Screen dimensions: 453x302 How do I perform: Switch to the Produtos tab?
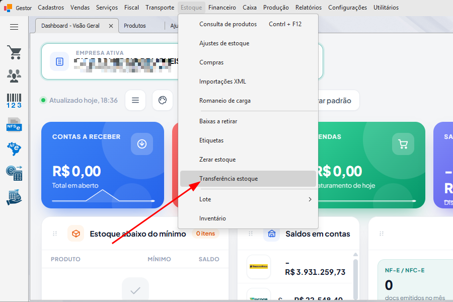pos(134,26)
